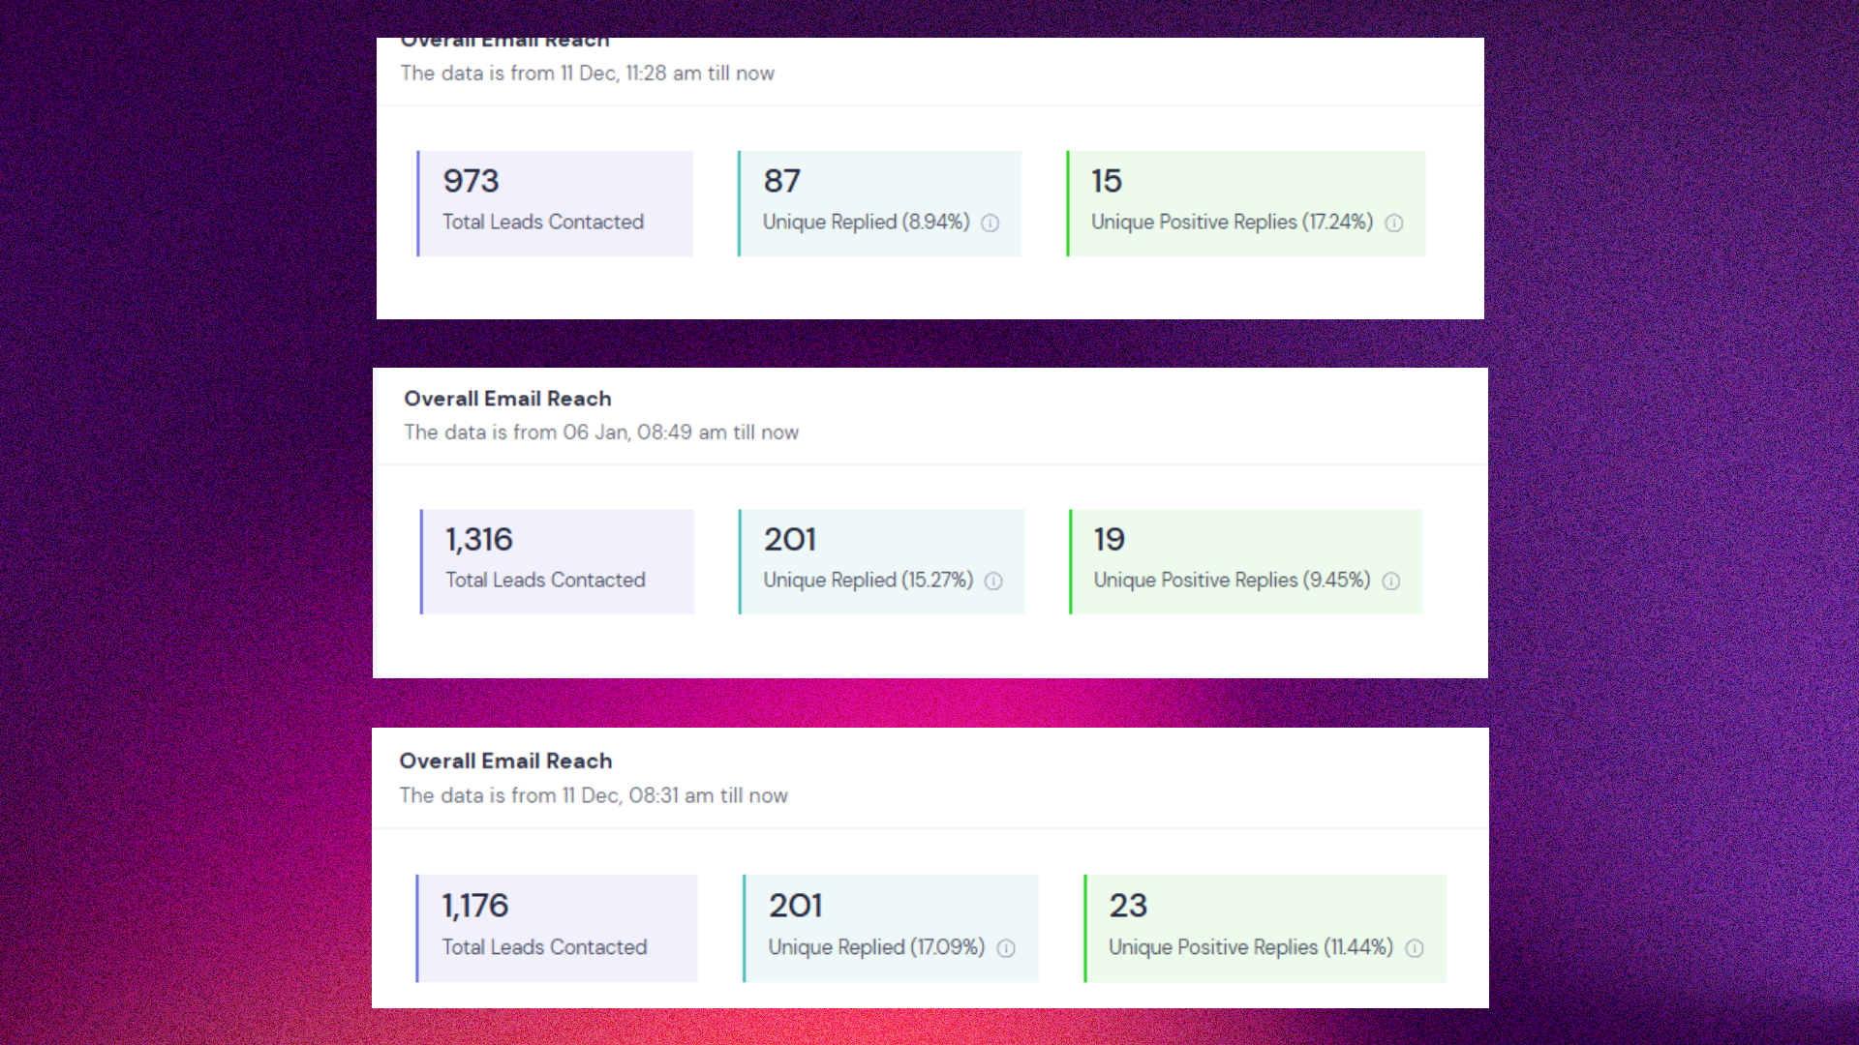Click the 1,176 Total Leads Contacted card
Screen dimensions: 1859x1045
click(x=557, y=928)
